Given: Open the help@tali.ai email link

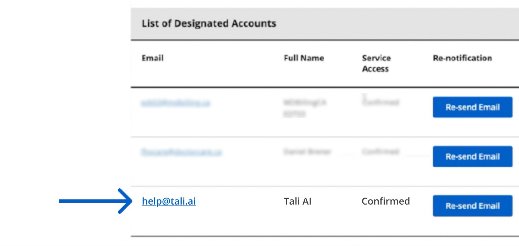Looking at the screenshot, I should tap(169, 201).
